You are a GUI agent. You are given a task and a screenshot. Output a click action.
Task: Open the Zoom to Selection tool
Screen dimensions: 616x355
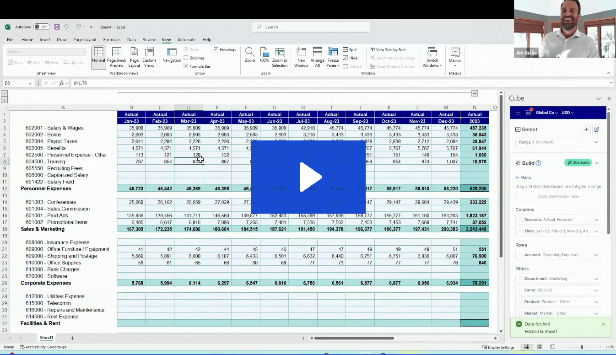click(280, 57)
